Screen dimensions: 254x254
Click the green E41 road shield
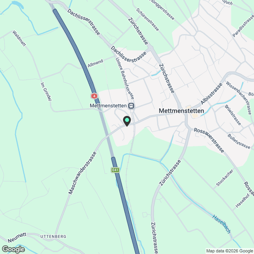115,170
